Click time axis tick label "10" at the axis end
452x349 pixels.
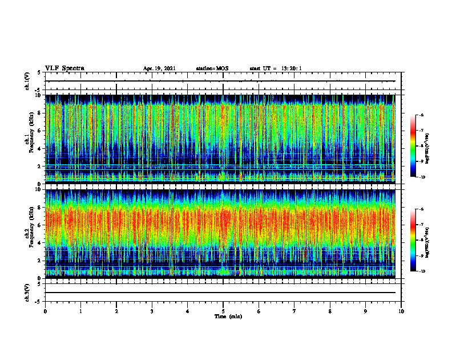[x=401, y=311]
